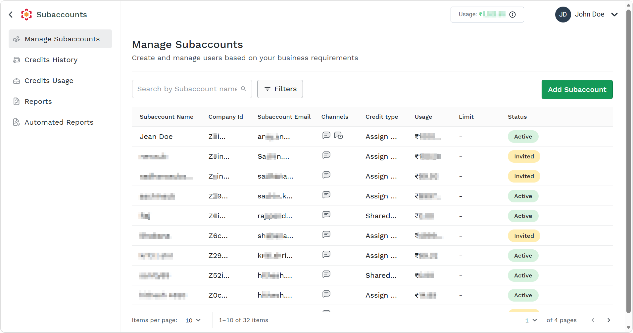Click Add Subaccount button

coord(577,89)
